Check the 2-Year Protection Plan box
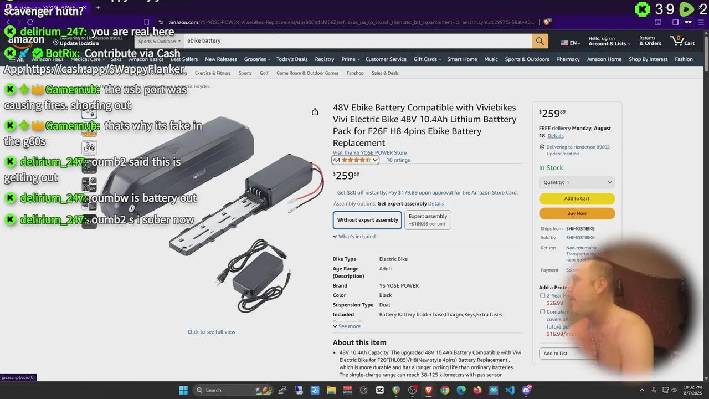This screenshot has width=709, height=399. (542, 295)
